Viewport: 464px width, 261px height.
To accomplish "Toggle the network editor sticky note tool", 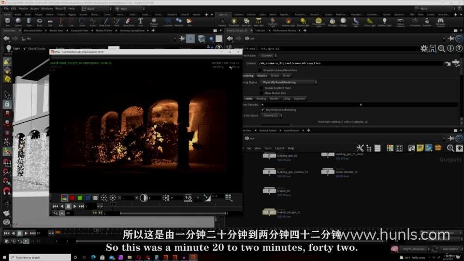I will click(x=420, y=148).
